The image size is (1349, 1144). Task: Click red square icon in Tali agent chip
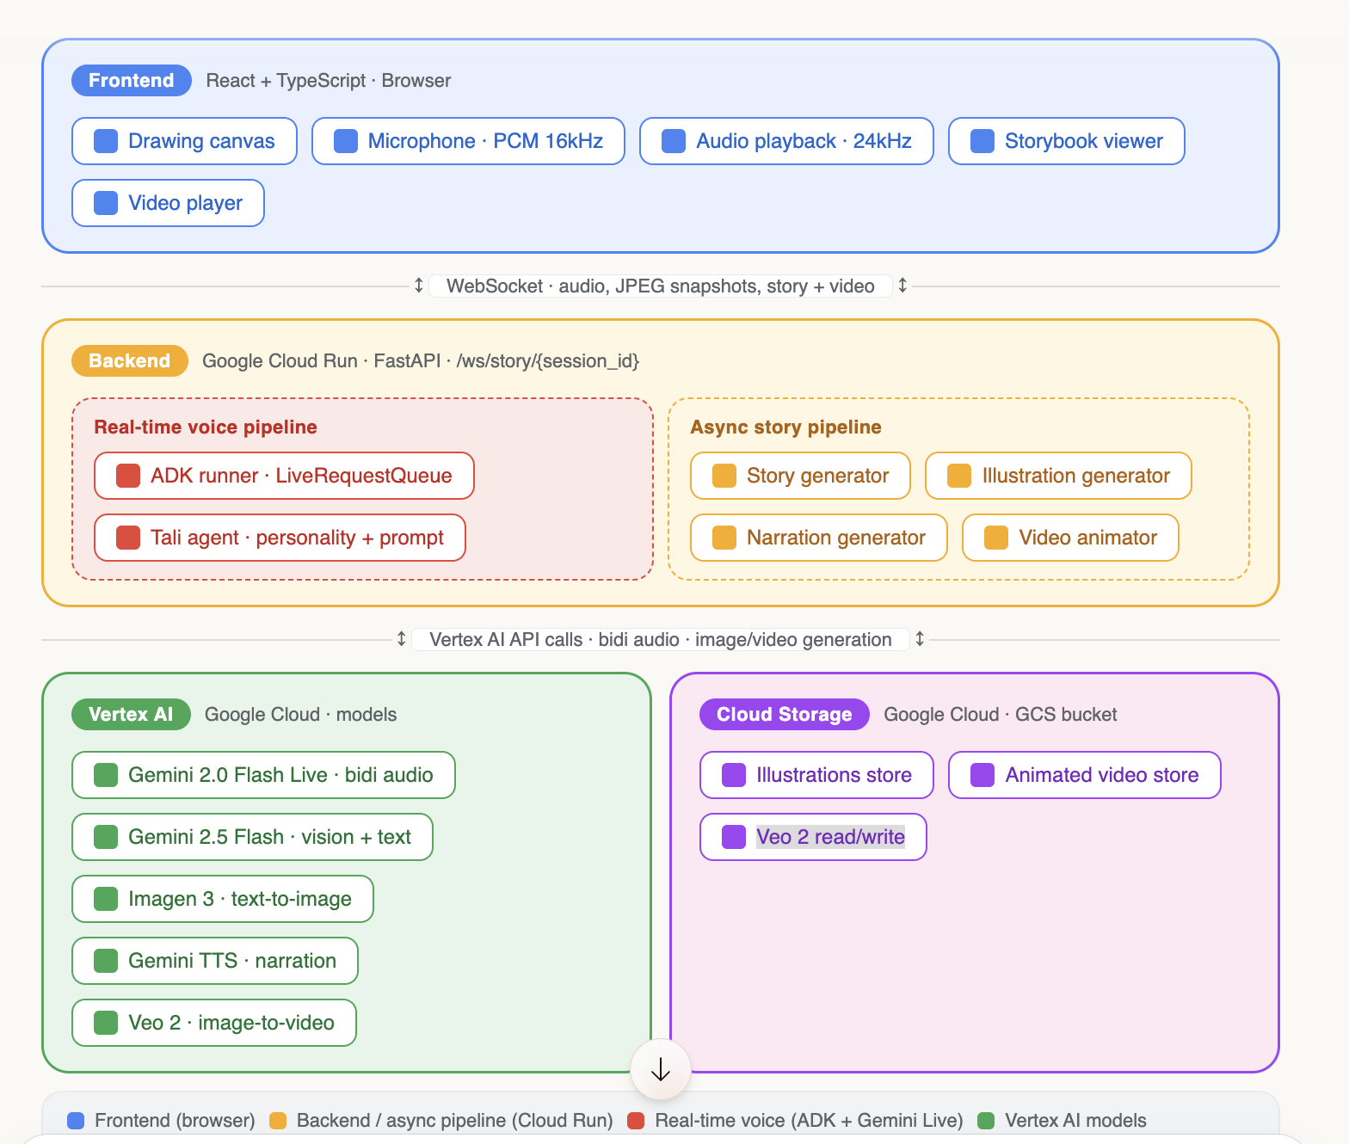[x=128, y=538]
